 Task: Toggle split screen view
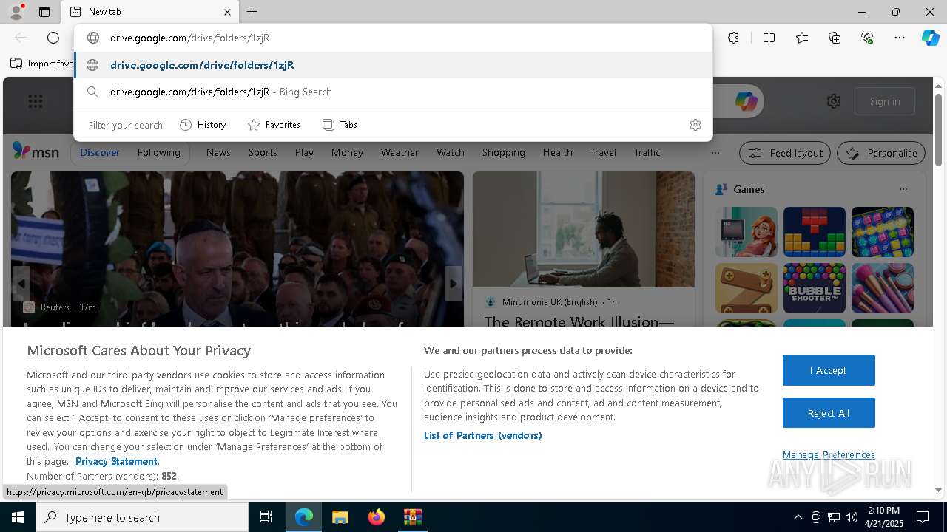[769, 38]
